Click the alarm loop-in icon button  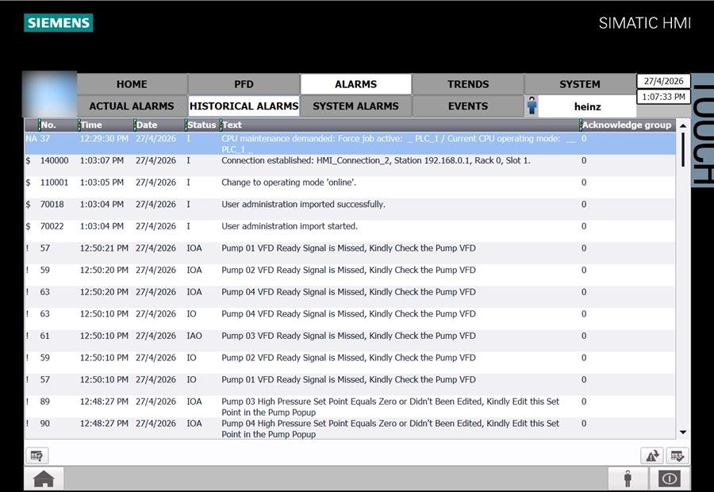pos(652,455)
